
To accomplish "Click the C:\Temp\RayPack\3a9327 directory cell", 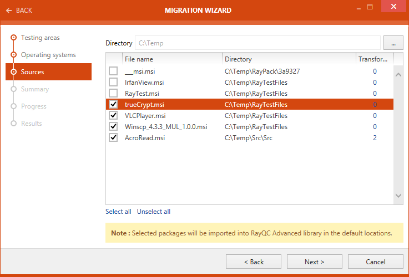I will (x=262, y=71).
